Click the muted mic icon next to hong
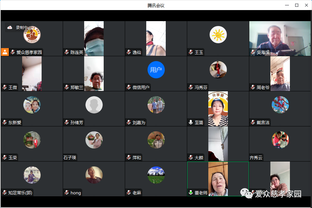This screenshot has height=208, width=312. pos(67,193)
